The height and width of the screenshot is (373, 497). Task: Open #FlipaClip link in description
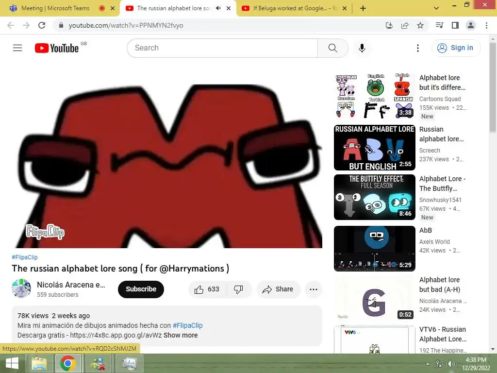(188, 325)
